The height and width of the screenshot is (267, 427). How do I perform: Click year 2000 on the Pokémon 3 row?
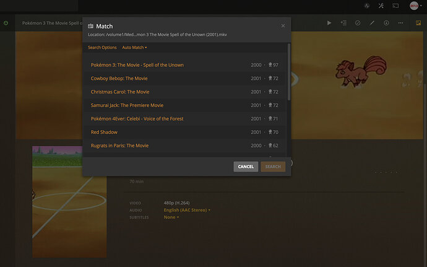tap(256, 65)
